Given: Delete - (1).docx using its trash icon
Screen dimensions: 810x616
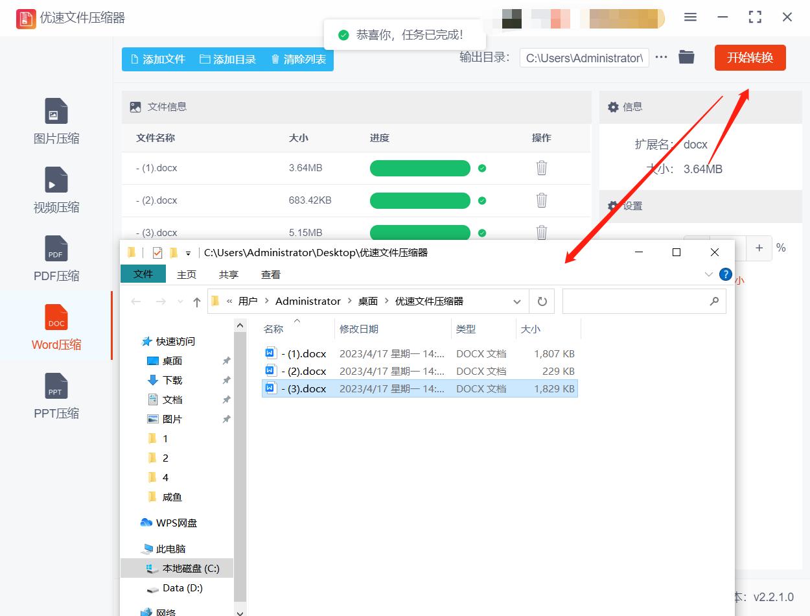Looking at the screenshot, I should (x=542, y=168).
